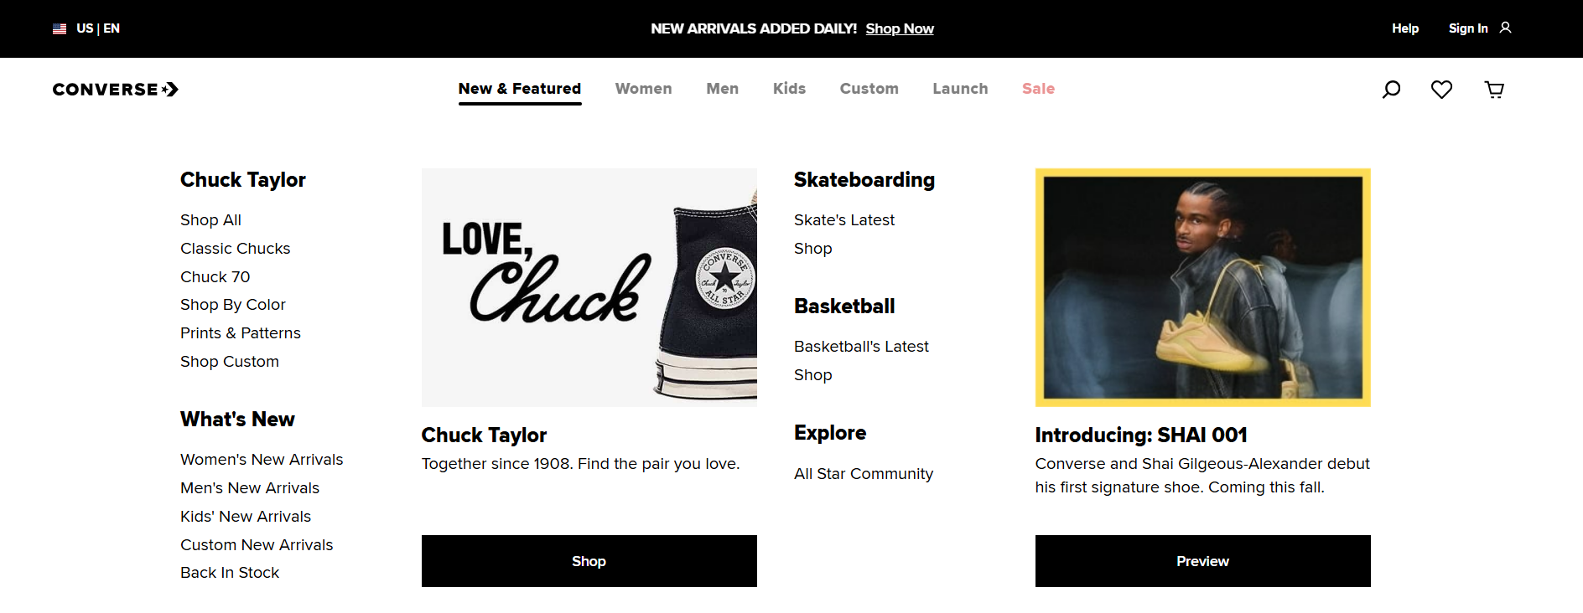The height and width of the screenshot is (613, 1583).
Task: Open the All Star Community link
Action: (x=864, y=474)
